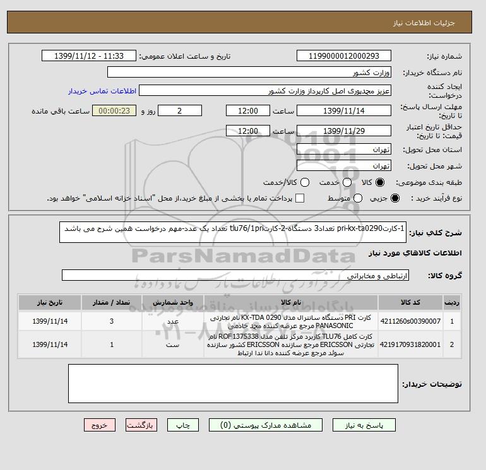Click row number 1 in the ردیف column

[452, 321]
